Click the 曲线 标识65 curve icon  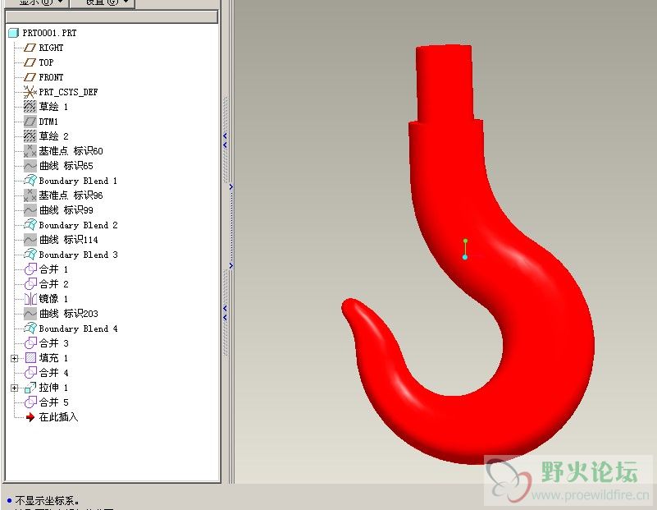[x=30, y=166]
